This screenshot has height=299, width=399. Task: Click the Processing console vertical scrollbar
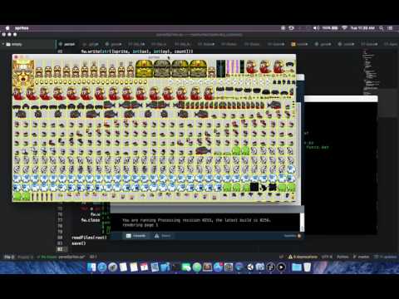302,223
